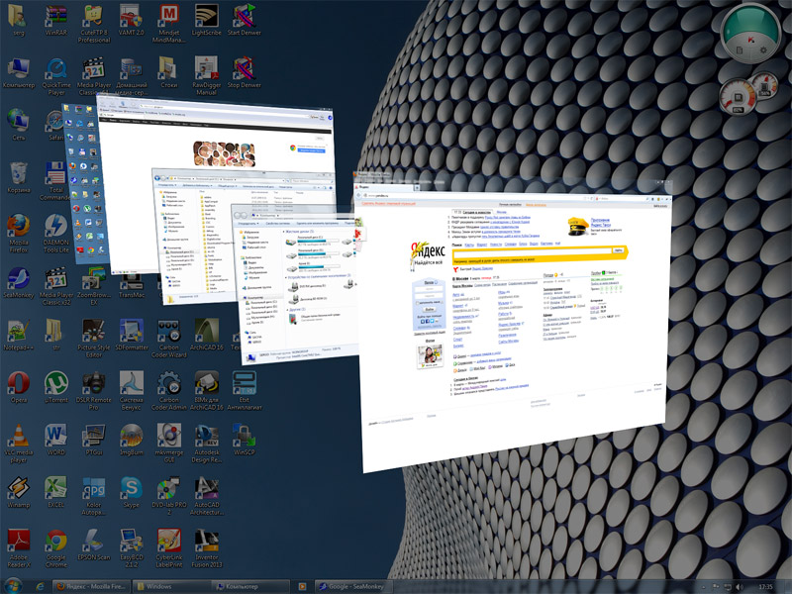Image resolution: width=792 pixels, height=594 pixels.
Task: Open the Opera browser icon
Action: [19, 387]
